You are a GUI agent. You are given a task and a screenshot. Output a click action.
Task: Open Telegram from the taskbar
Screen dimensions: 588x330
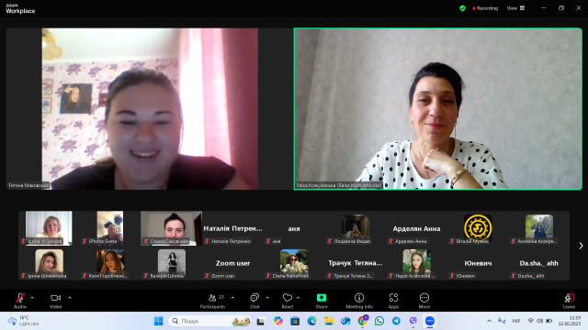click(396, 321)
